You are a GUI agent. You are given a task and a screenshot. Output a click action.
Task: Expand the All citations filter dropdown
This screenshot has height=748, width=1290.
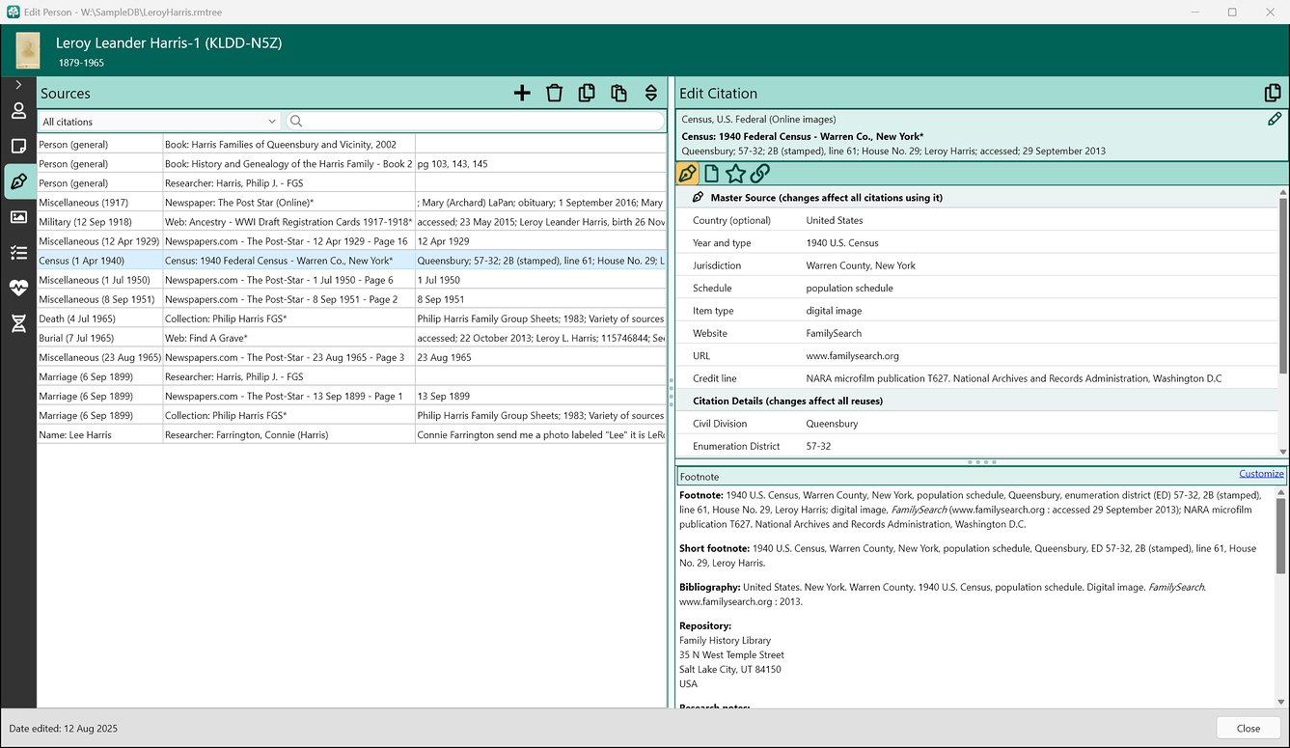[x=159, y=122]
